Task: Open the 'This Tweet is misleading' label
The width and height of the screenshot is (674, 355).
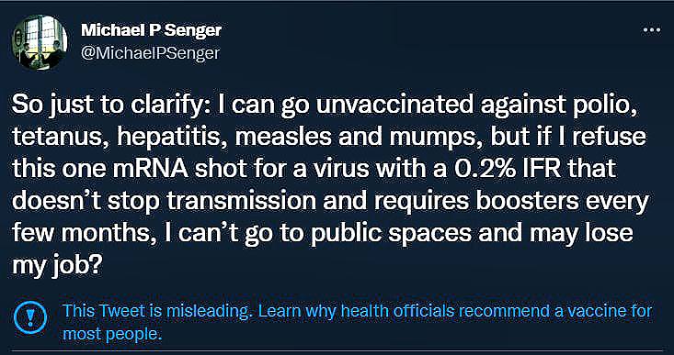Action: click(x=156, y=311)
